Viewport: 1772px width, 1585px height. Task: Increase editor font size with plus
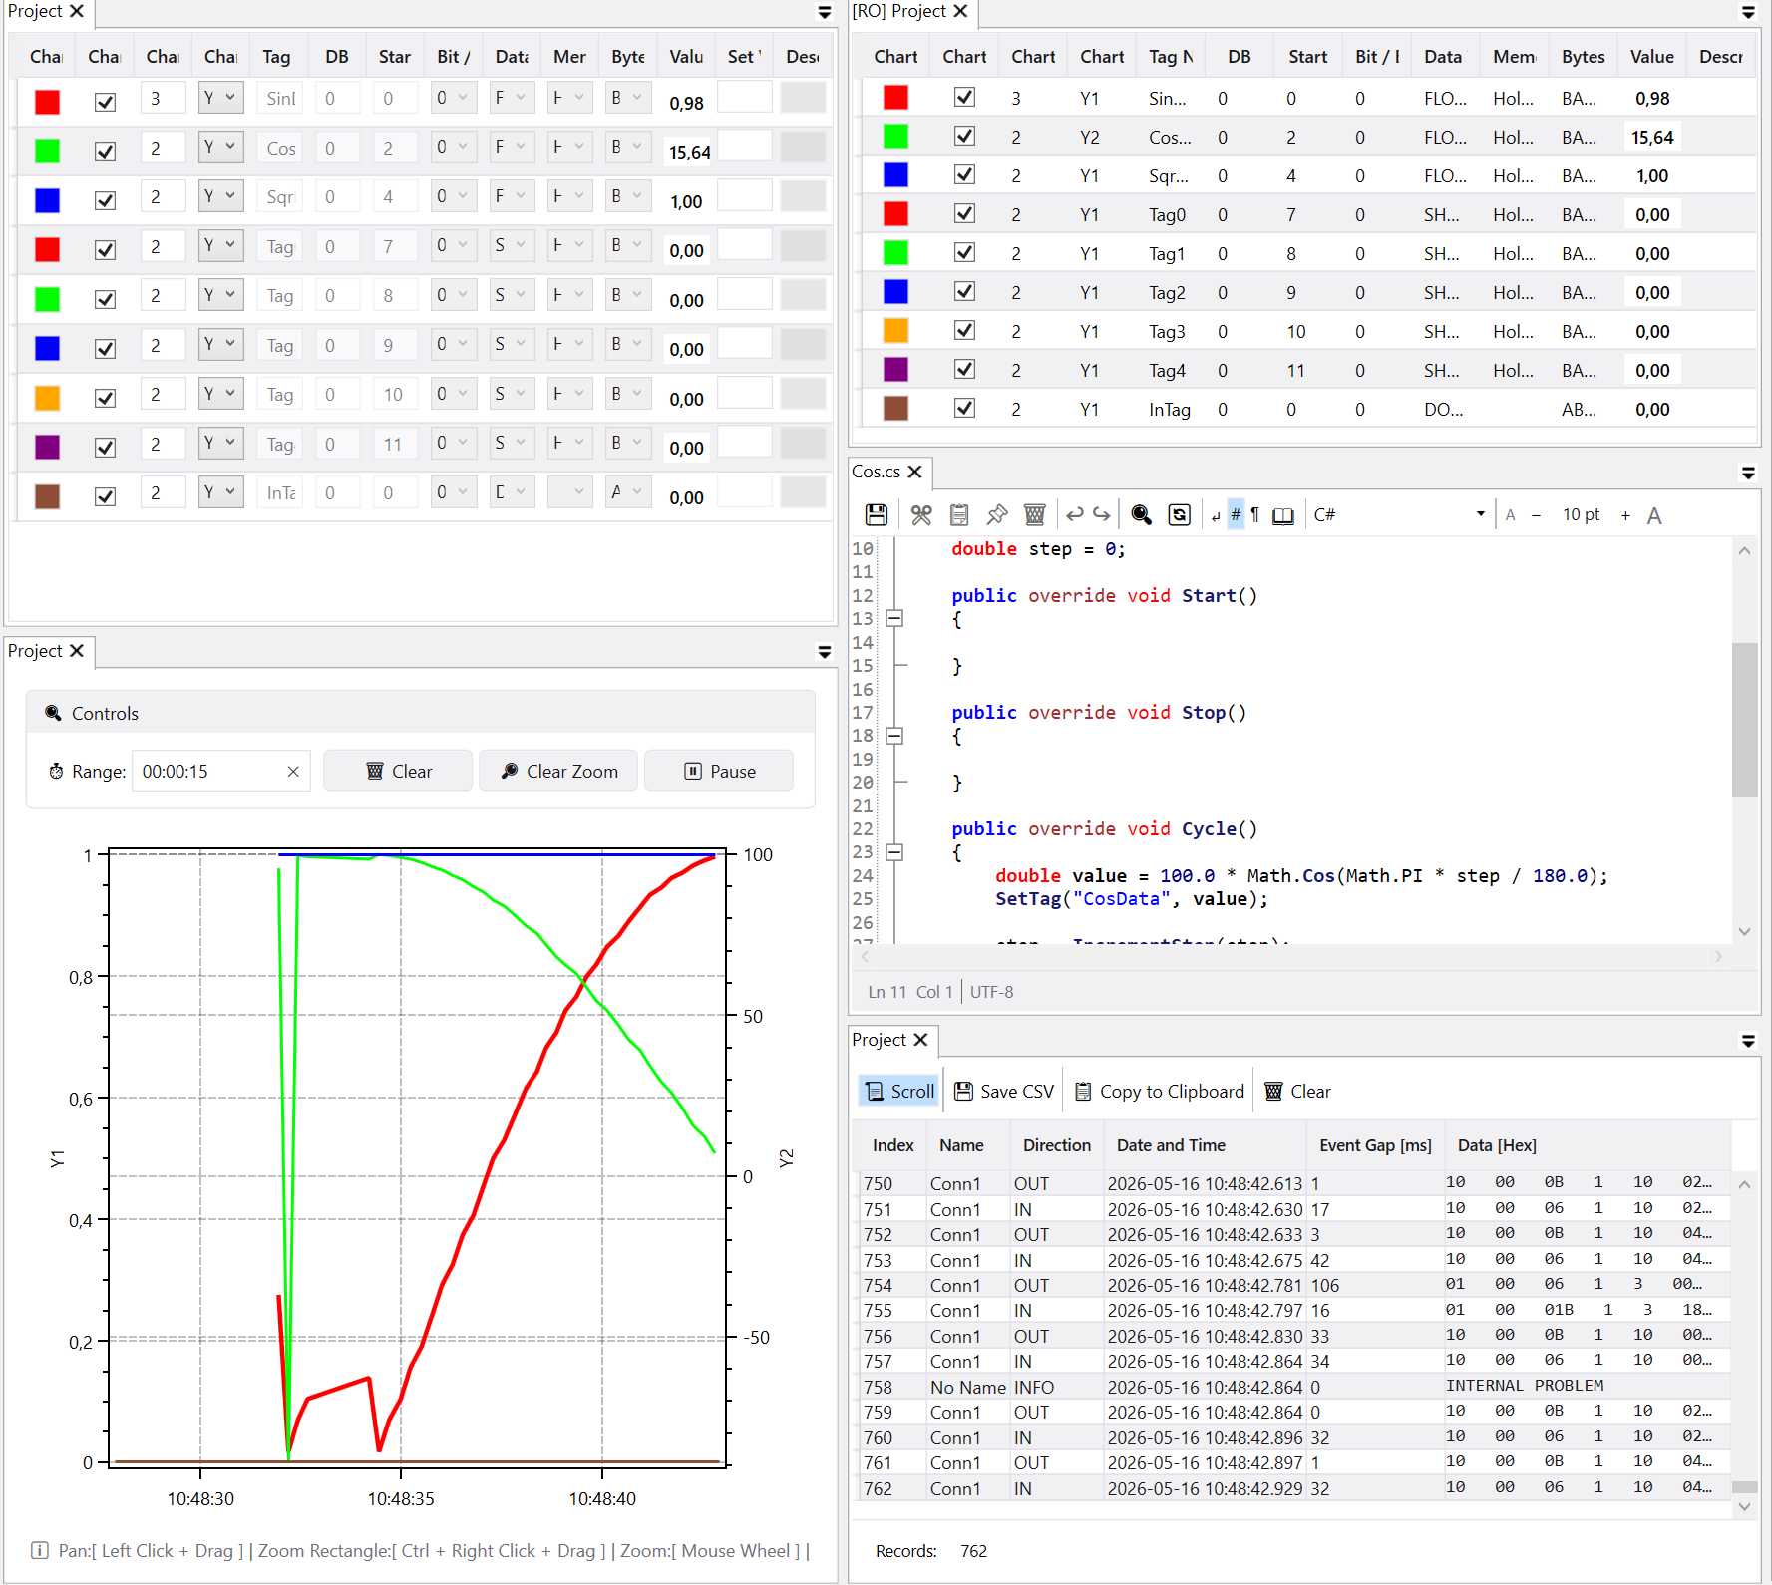point(1626,515)
